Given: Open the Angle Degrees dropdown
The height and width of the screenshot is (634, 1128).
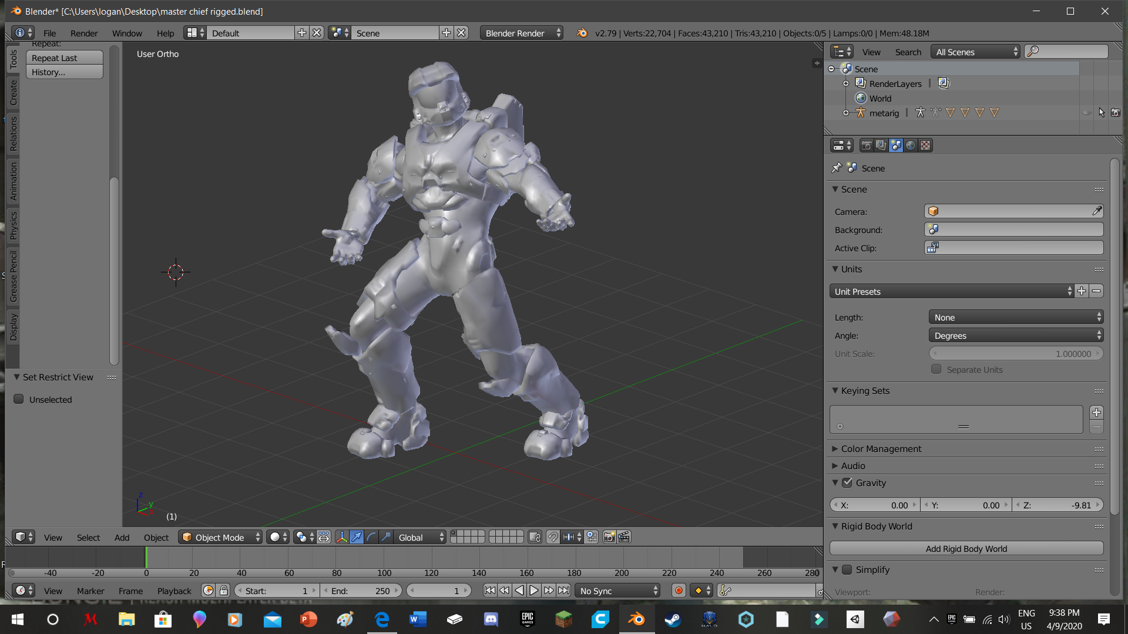Looking at the screenshot, I should (1016, 335).
